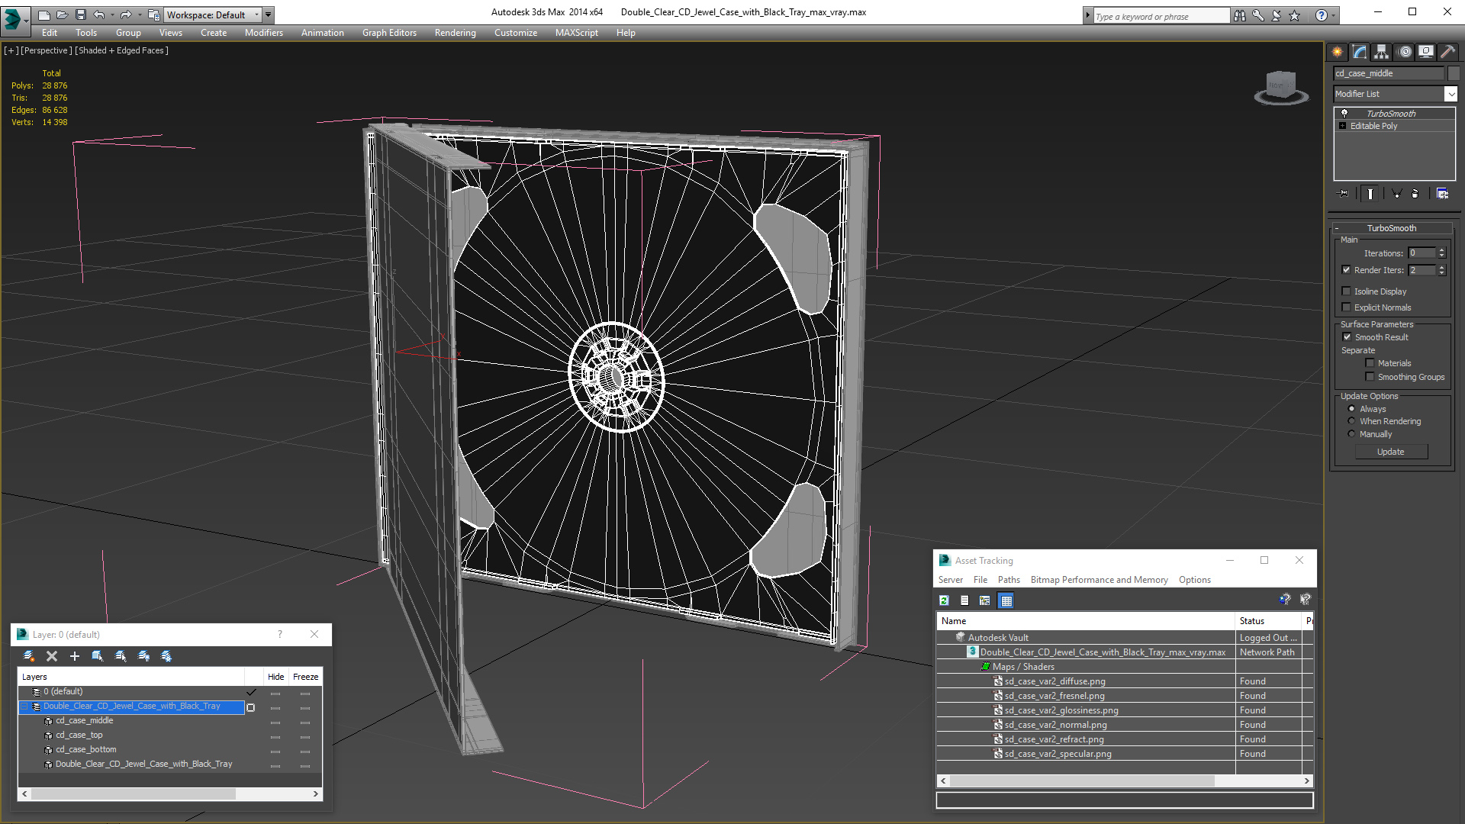Image resolution: width=1465 pixels, height=824 pixels.
Task: Click cd_case_middle object color swatch
Action: click(x=1454, y=73)
